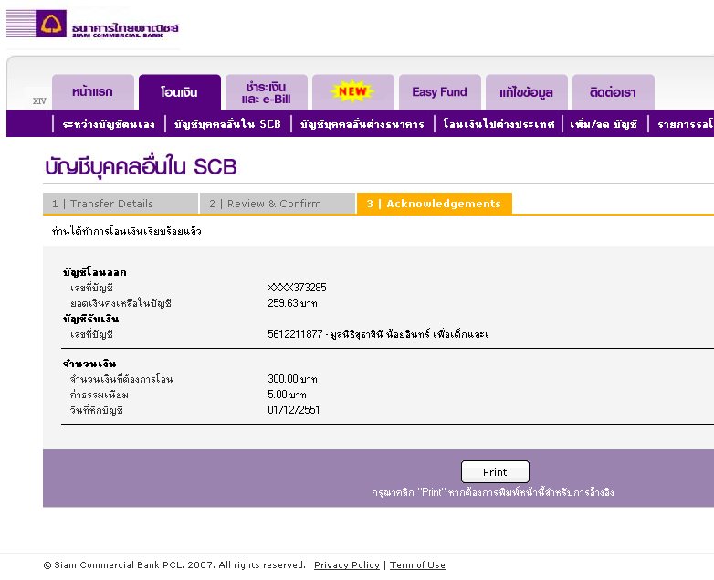Click the copyright text in the footer
714x580 pixels.
(x=174, y=565)
